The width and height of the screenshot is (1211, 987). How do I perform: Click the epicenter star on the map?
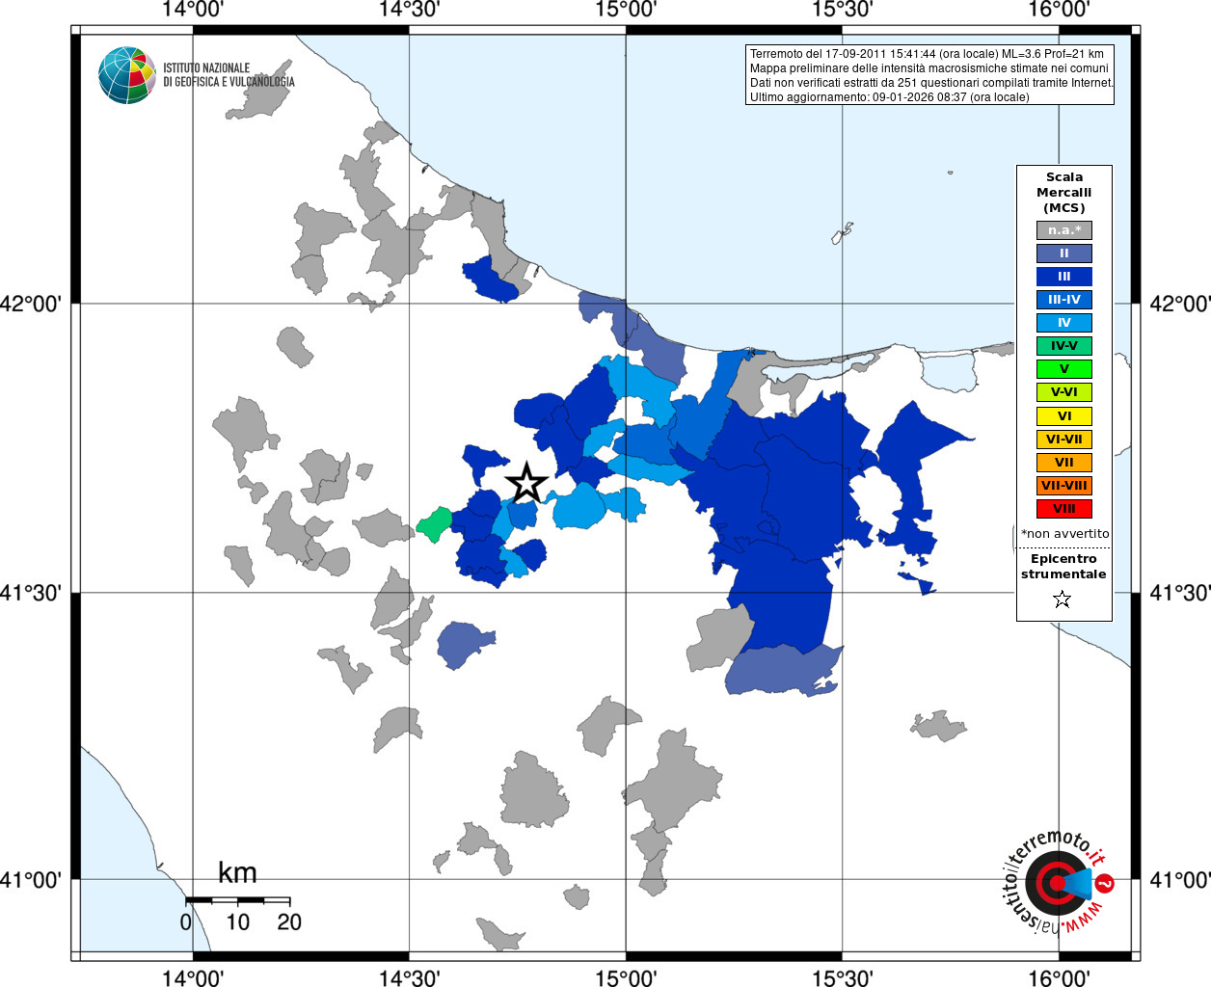526,483
